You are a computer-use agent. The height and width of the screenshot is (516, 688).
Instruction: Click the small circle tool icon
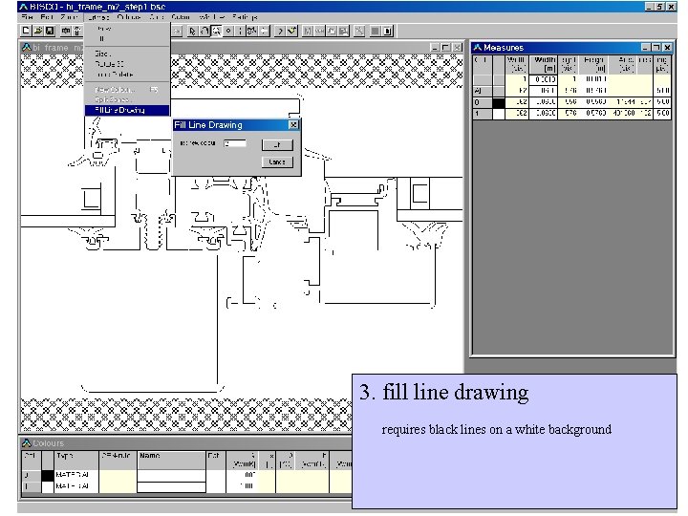point(228,31)
